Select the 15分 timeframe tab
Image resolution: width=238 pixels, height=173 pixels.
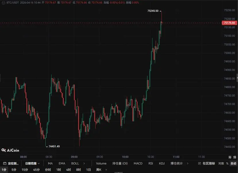pos(25,170)
